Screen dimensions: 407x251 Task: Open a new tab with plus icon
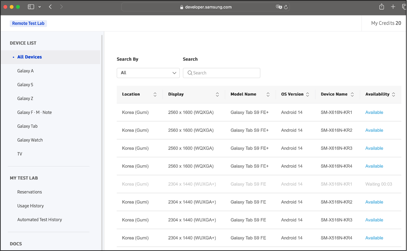point(393,7)
